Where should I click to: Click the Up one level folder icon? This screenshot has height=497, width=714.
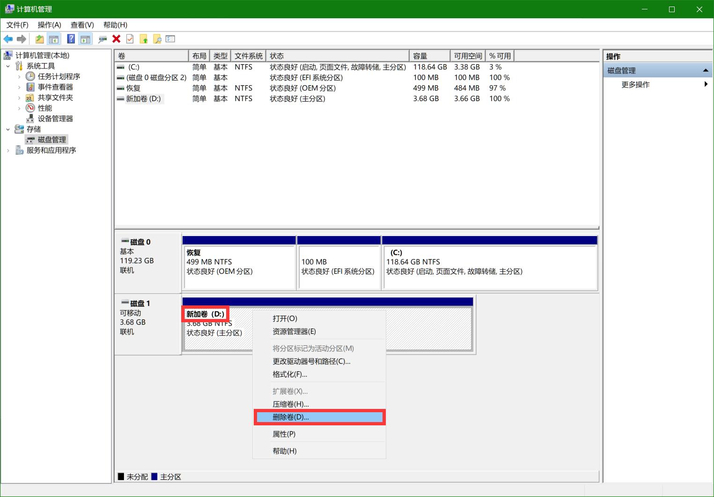tap(40, 39)
